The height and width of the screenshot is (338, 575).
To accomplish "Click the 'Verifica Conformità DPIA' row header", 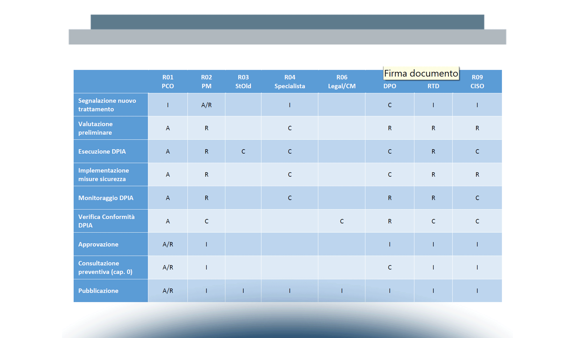I will (x=110, y=221).
